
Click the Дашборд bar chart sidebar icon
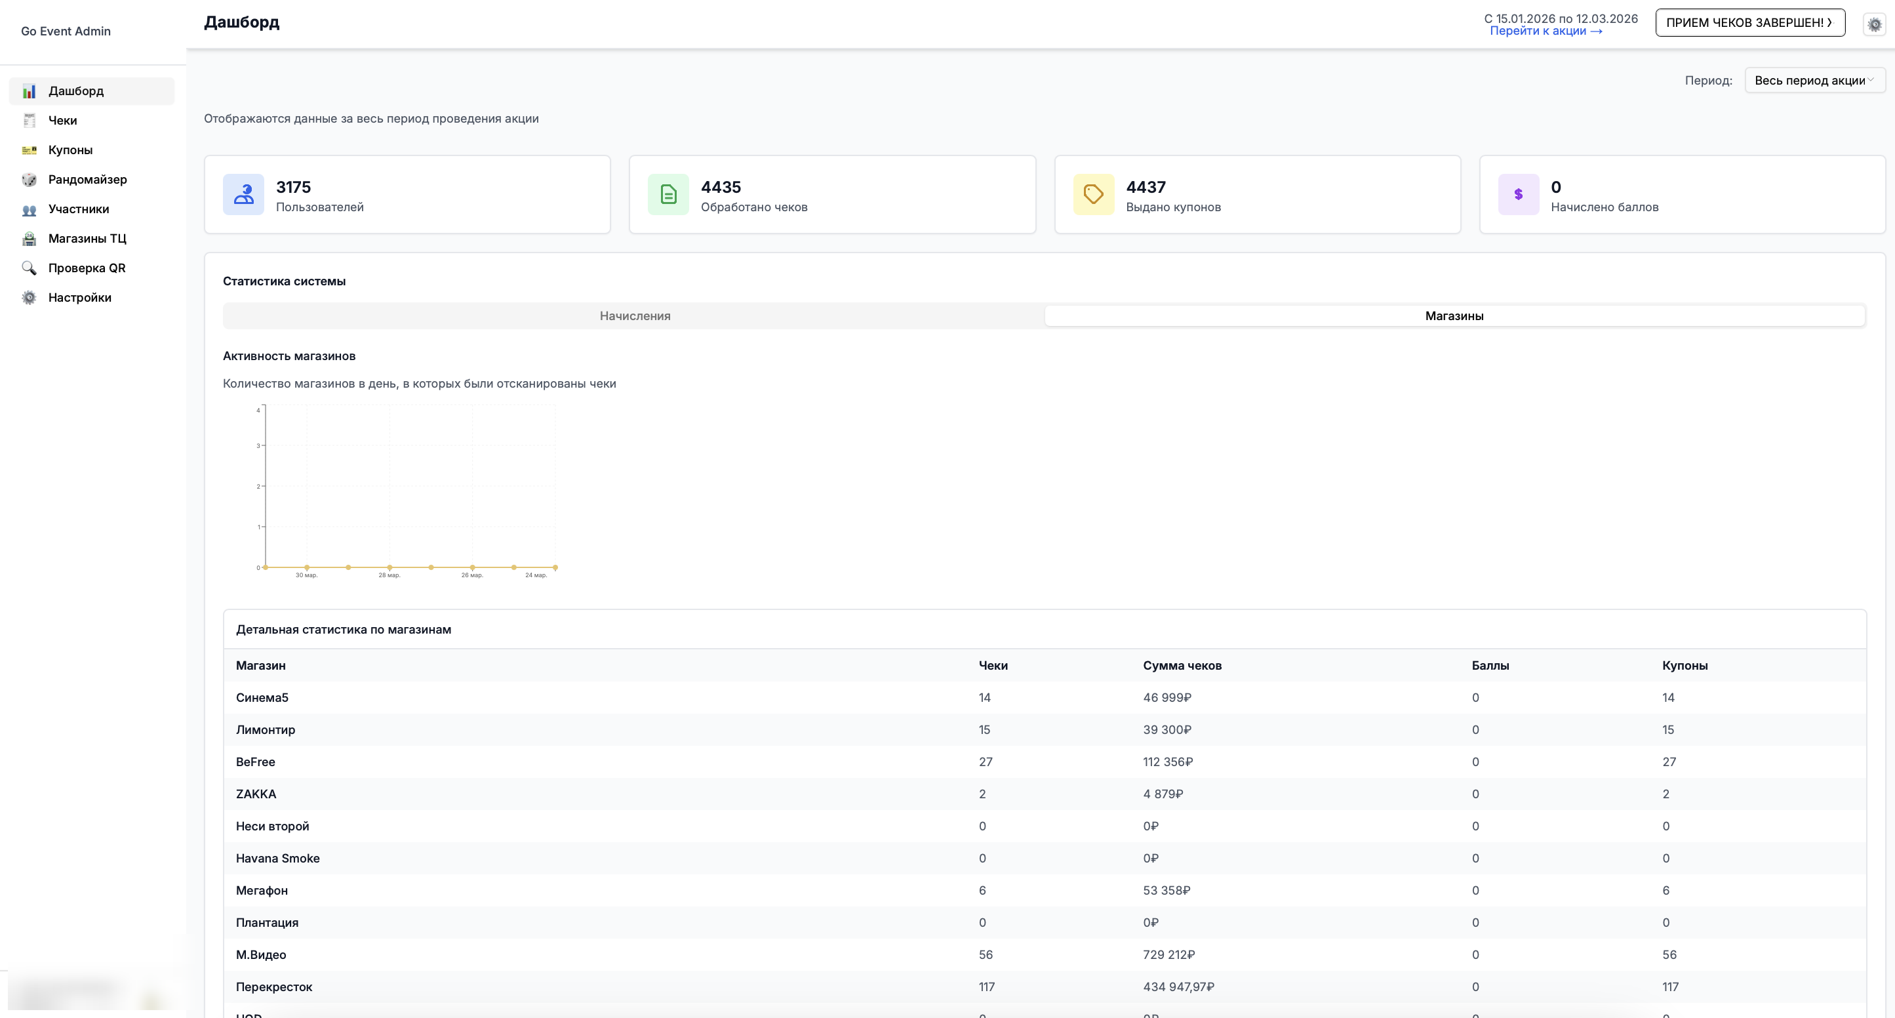point(29,91)
